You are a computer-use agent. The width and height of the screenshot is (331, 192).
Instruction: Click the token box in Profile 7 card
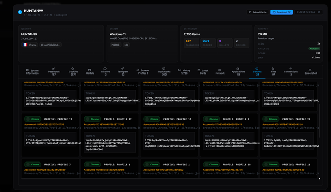229,141
